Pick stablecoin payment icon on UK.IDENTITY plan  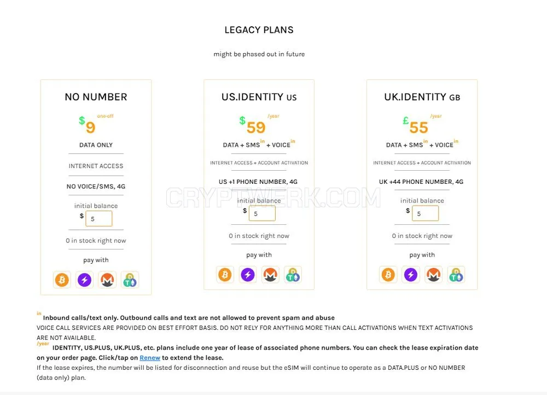[x=456, y=275]
